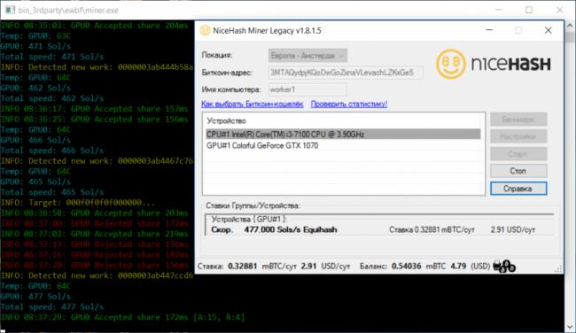
Task: Click the Target: 000f0f0f0f000000 console line
Action: [x=77, y=203]
